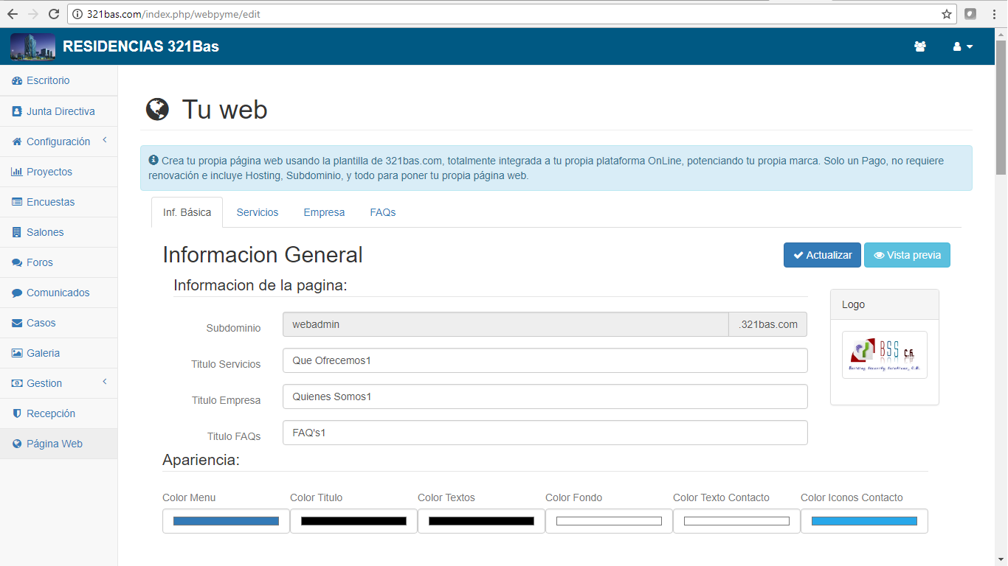Pick the Color Menu blue swatch
Image resolution: width=1008 pixels, height=566 pixels.
(x=226, y=521)
